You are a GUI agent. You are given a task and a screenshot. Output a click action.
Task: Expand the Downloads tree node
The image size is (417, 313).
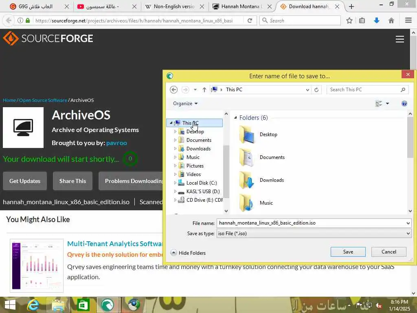175,148
